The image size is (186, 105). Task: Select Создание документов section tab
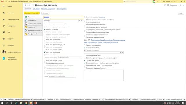click(x=33, y=24)
